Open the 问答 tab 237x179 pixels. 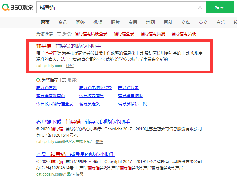coord(80,22)
